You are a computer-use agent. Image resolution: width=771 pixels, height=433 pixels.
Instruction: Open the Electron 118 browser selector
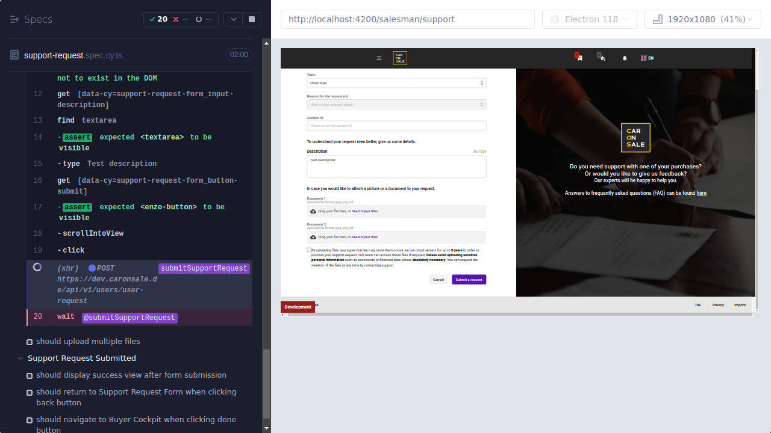(x=589, y=19)
